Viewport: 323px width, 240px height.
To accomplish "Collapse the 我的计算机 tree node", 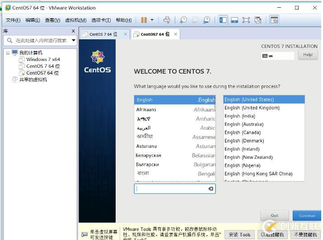I will coord(8,53).
